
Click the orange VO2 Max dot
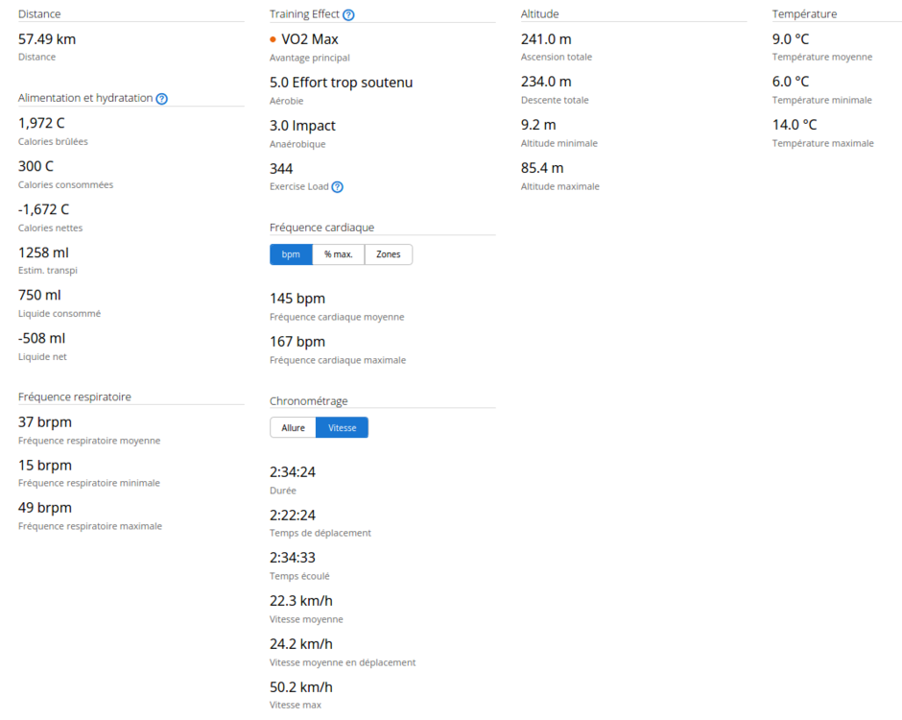pos(273,40)
